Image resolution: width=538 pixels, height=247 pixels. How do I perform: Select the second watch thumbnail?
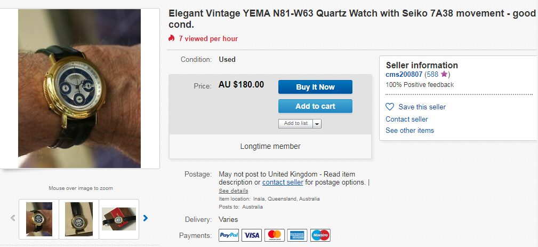tap(79, 219)
